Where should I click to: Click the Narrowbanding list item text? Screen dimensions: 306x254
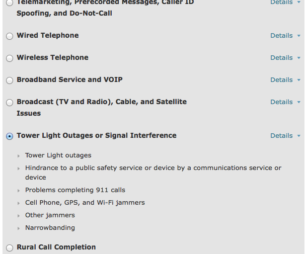click(50, 228)
